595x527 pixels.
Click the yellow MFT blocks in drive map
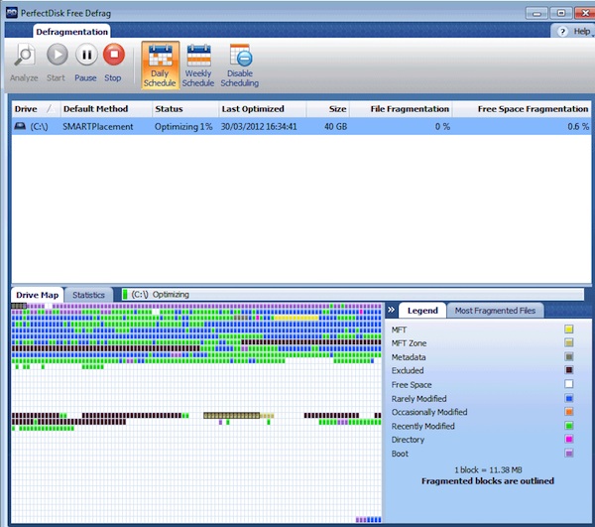click(296, 318)
